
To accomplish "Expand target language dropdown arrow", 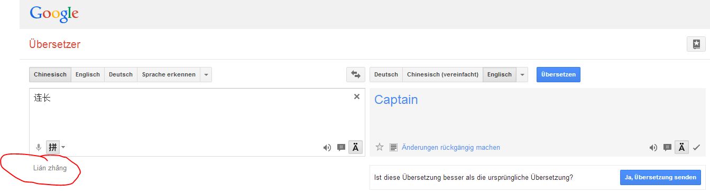I will point(522,75).
